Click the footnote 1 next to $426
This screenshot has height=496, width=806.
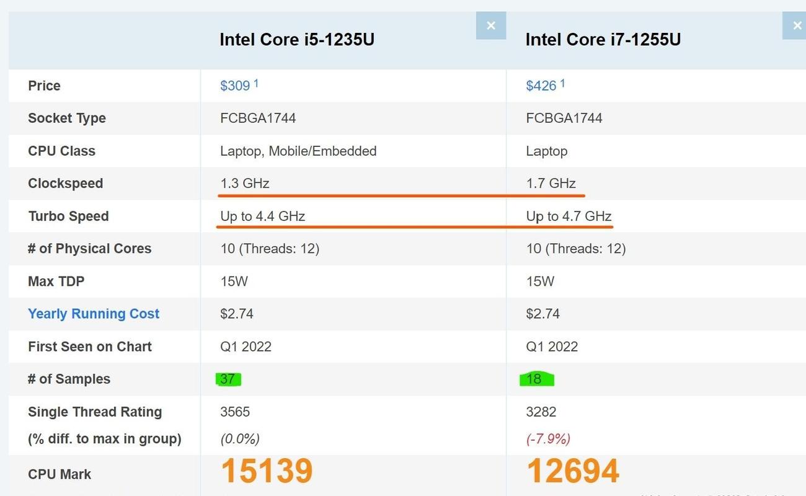(562, 82)
